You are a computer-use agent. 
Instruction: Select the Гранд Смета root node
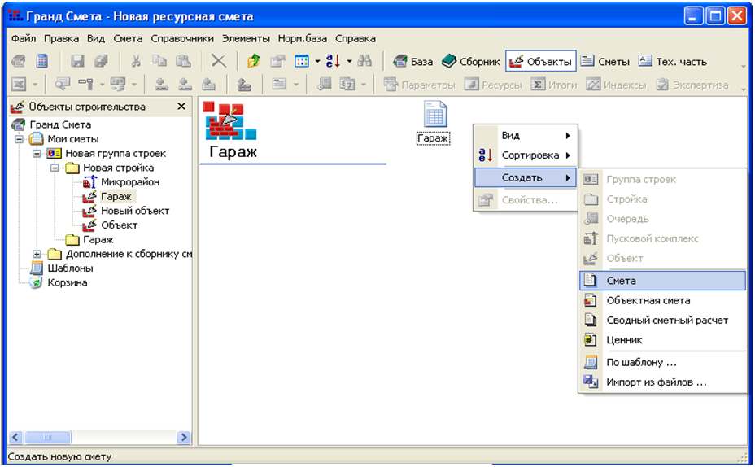point(60,124)
